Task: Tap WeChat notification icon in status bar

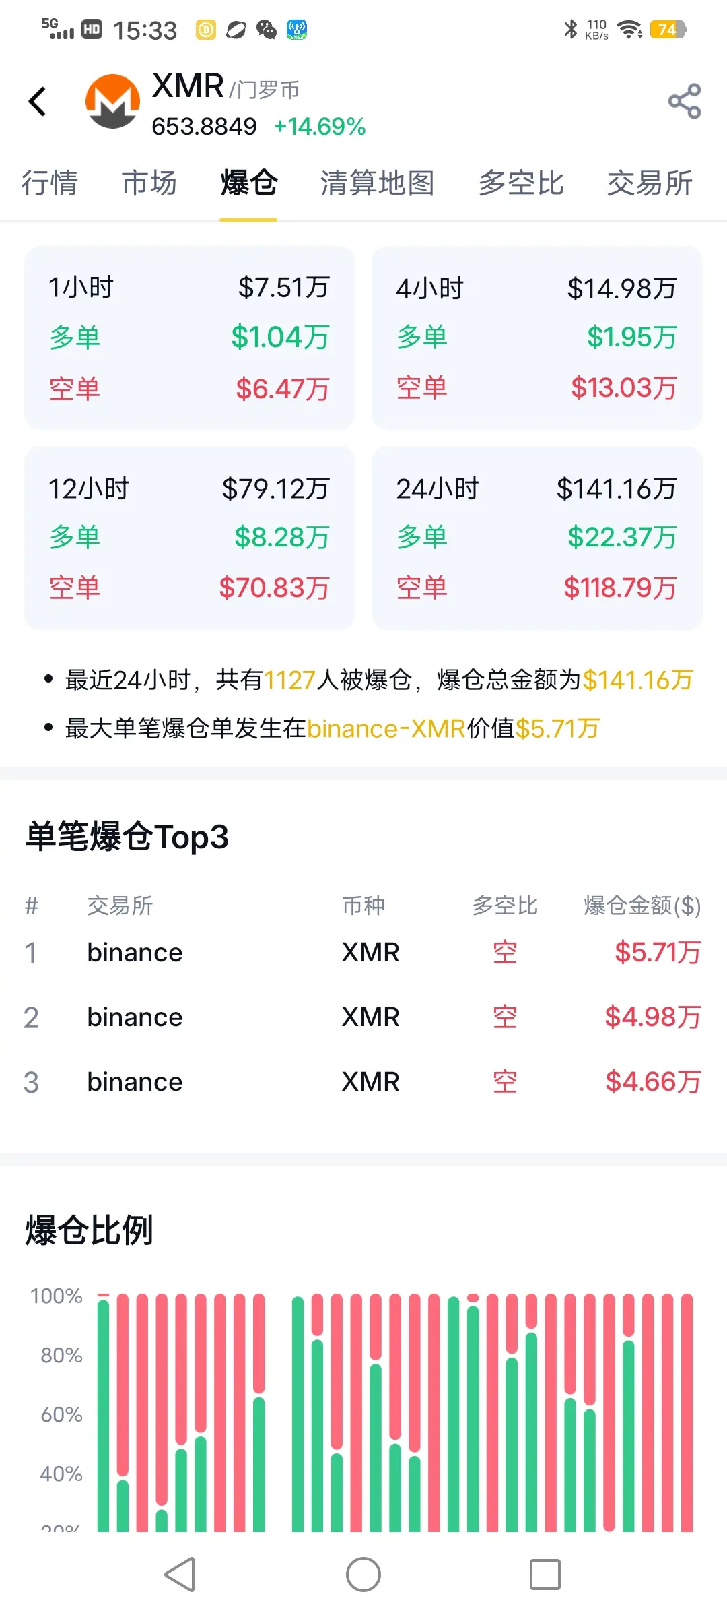Action: click(267, 30)
